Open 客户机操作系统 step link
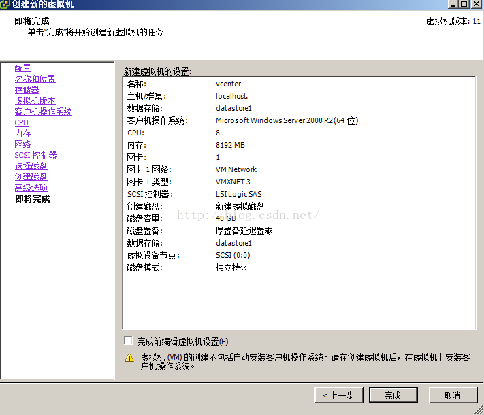Screen dimensions: 484x415 tap(43, 112)
